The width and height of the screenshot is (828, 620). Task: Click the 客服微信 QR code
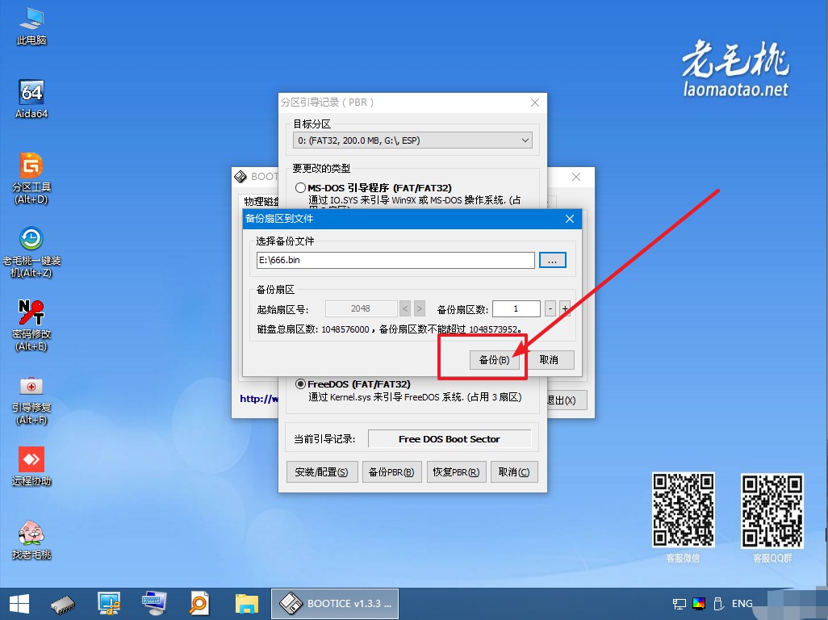[684, 509]
